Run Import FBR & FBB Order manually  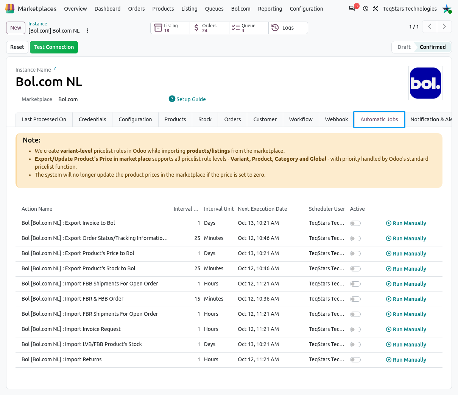pyautogui.click(x=406, y=299)
